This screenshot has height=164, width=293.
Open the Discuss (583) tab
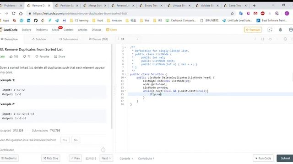click(x=98, y=39)
